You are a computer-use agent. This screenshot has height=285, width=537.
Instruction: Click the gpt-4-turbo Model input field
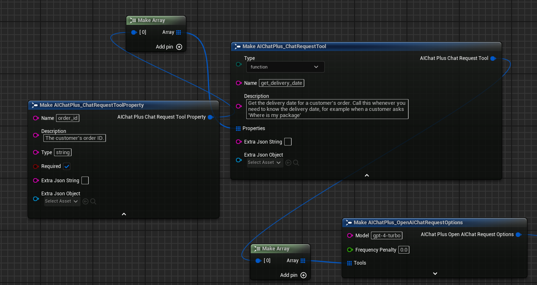(386, 235)
